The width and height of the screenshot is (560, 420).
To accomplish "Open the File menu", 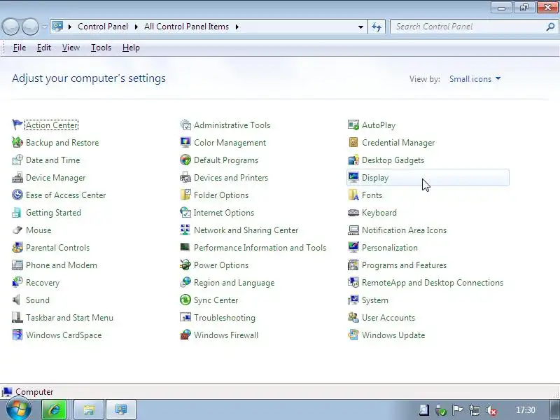I will coord(20,48).
